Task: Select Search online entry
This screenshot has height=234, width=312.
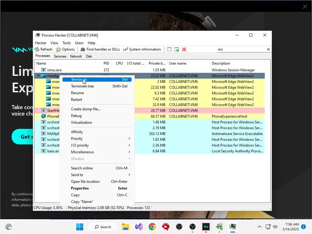Action: pyautogui.click(x=97, y=168)
